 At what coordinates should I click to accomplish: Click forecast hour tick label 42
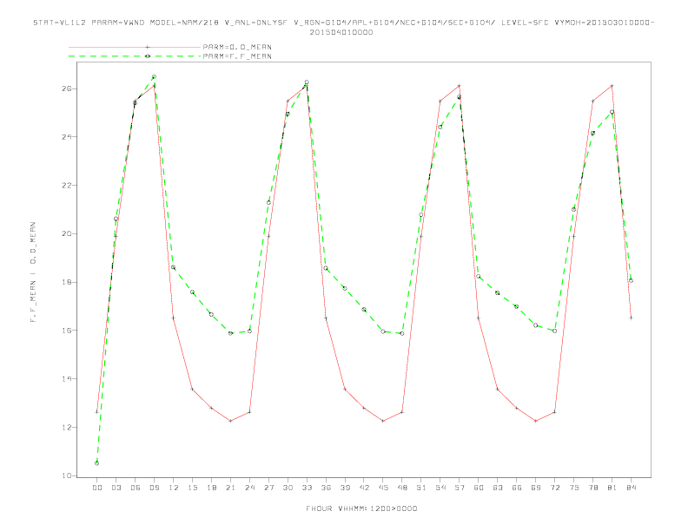pos(364,488)
